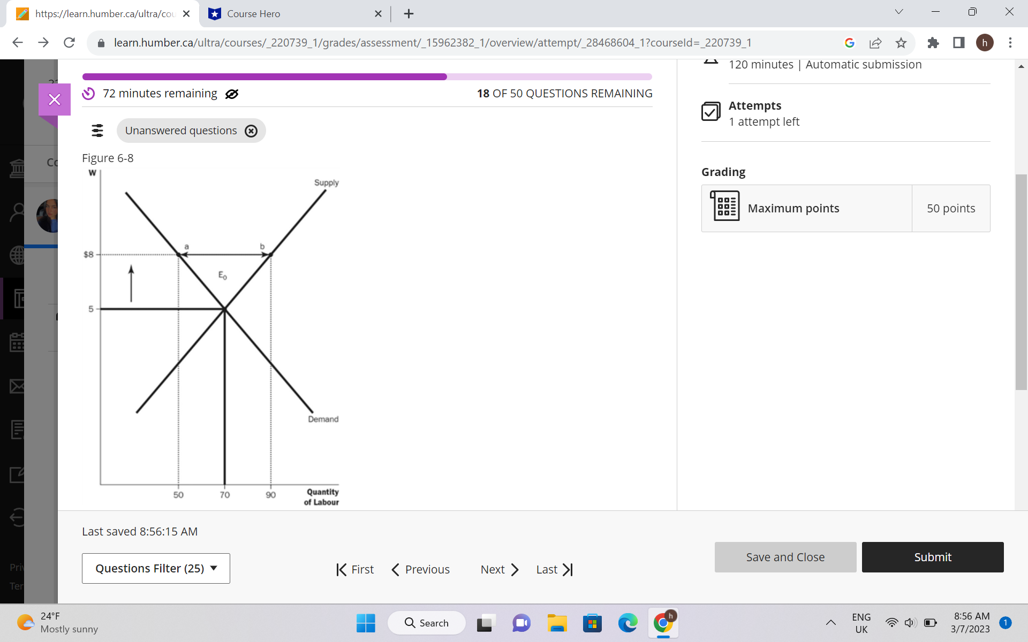This screenshot has width=1028, height=642.
Task: Launch Microsoft Teams from the taskbar
Action: [520, 623]
